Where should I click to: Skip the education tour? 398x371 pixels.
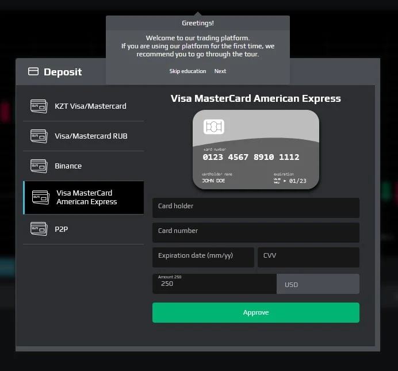tap(187, 71)
